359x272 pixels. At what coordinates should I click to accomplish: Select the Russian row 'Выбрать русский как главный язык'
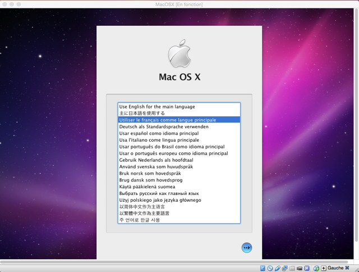pos(179,193)
